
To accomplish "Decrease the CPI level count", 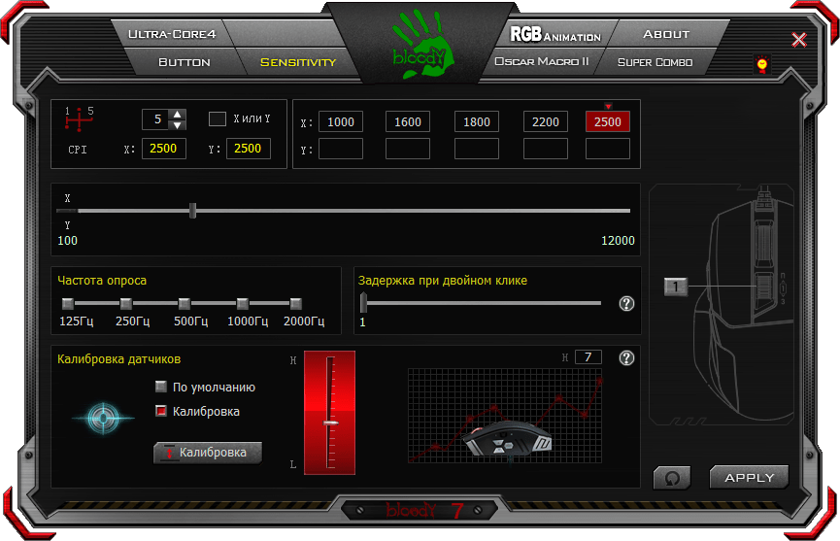I will pyautogui.click(x=178, y=124).
